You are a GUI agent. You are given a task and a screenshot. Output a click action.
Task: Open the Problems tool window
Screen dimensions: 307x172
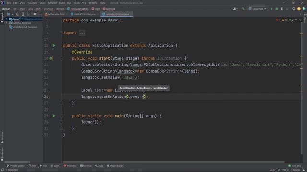[70, 166]
